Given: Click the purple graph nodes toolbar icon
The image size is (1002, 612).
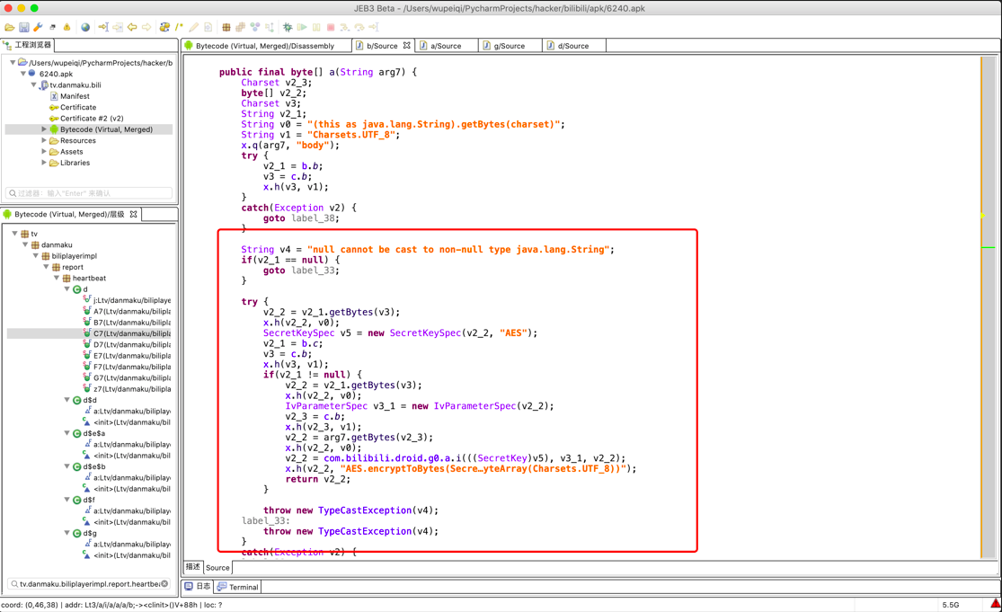Looking at the screenshot, I should [x=255, y=28].
